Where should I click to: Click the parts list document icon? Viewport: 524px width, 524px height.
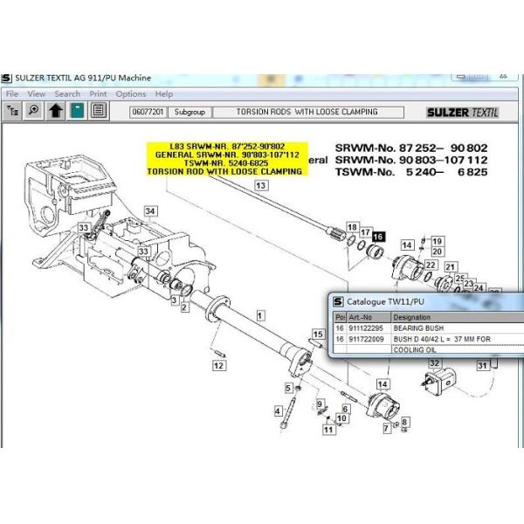[x=99, y=111]
